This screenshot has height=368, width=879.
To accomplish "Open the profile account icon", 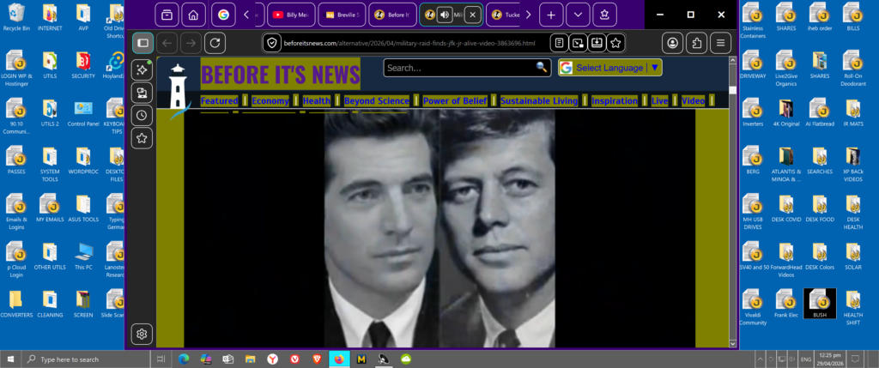I will tap(674, 43).
